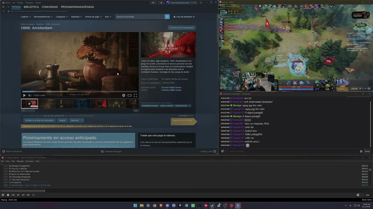
Task: Open Steam notifications bell
Action: click(x=161, y=3)
